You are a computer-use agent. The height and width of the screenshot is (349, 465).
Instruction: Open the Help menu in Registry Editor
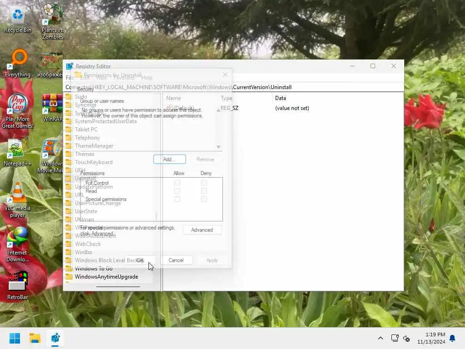click(147, 78)
